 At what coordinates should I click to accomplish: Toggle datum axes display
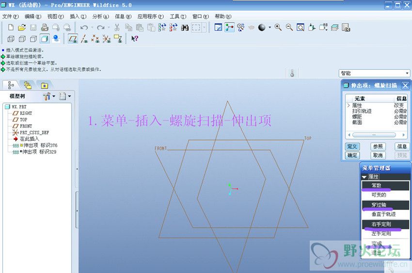point(84,39)
